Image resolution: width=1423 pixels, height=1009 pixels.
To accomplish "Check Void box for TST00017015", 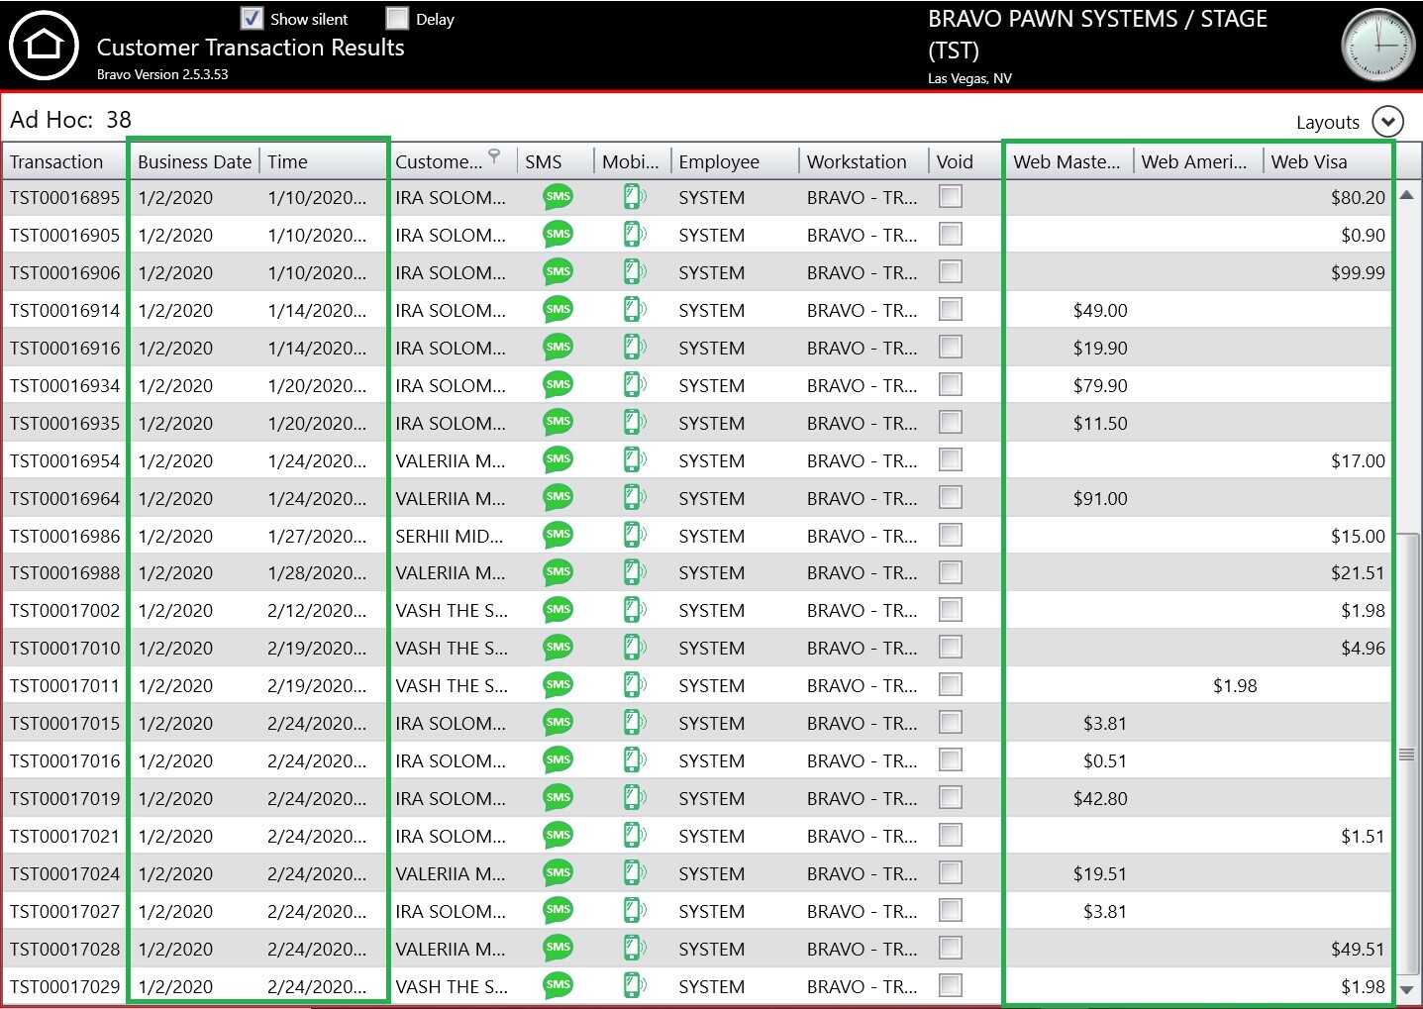I will tap(951, 723).
